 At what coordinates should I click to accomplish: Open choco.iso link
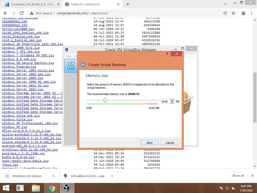[10, 165]
